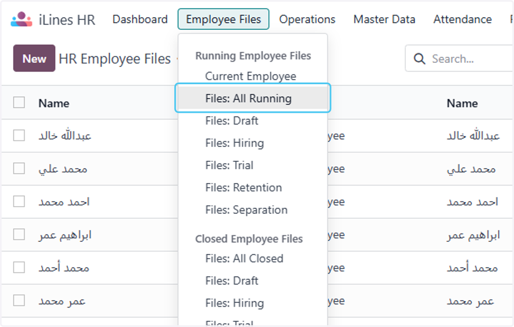Choose Files: All Running menu entry

pyautogui.click(x=253, y=98)
